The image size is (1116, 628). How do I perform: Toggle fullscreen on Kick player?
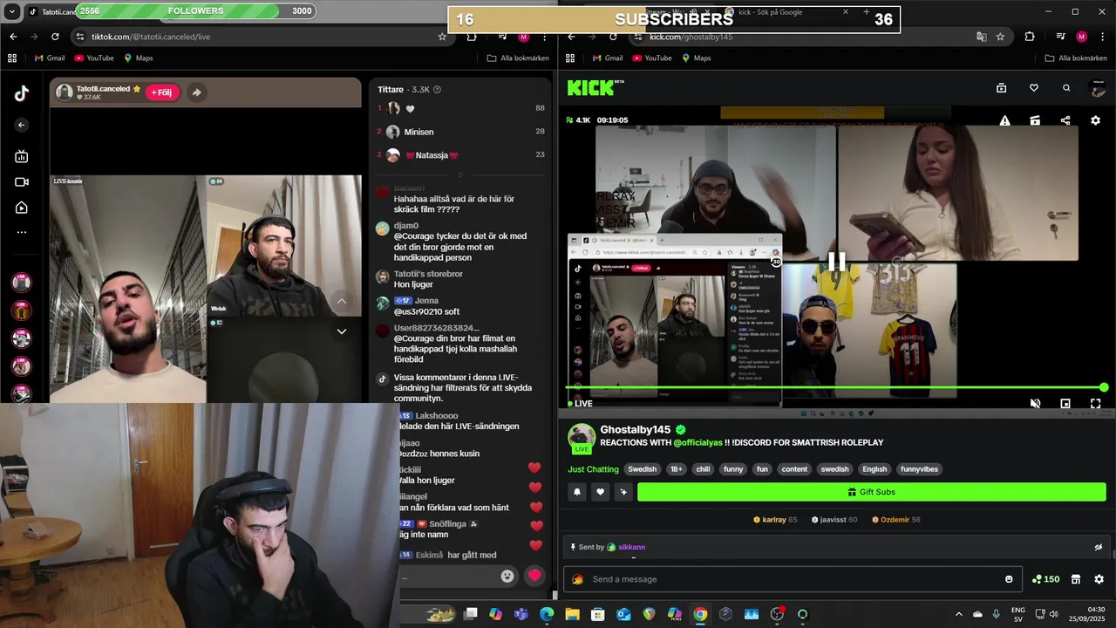[1096, 404]
